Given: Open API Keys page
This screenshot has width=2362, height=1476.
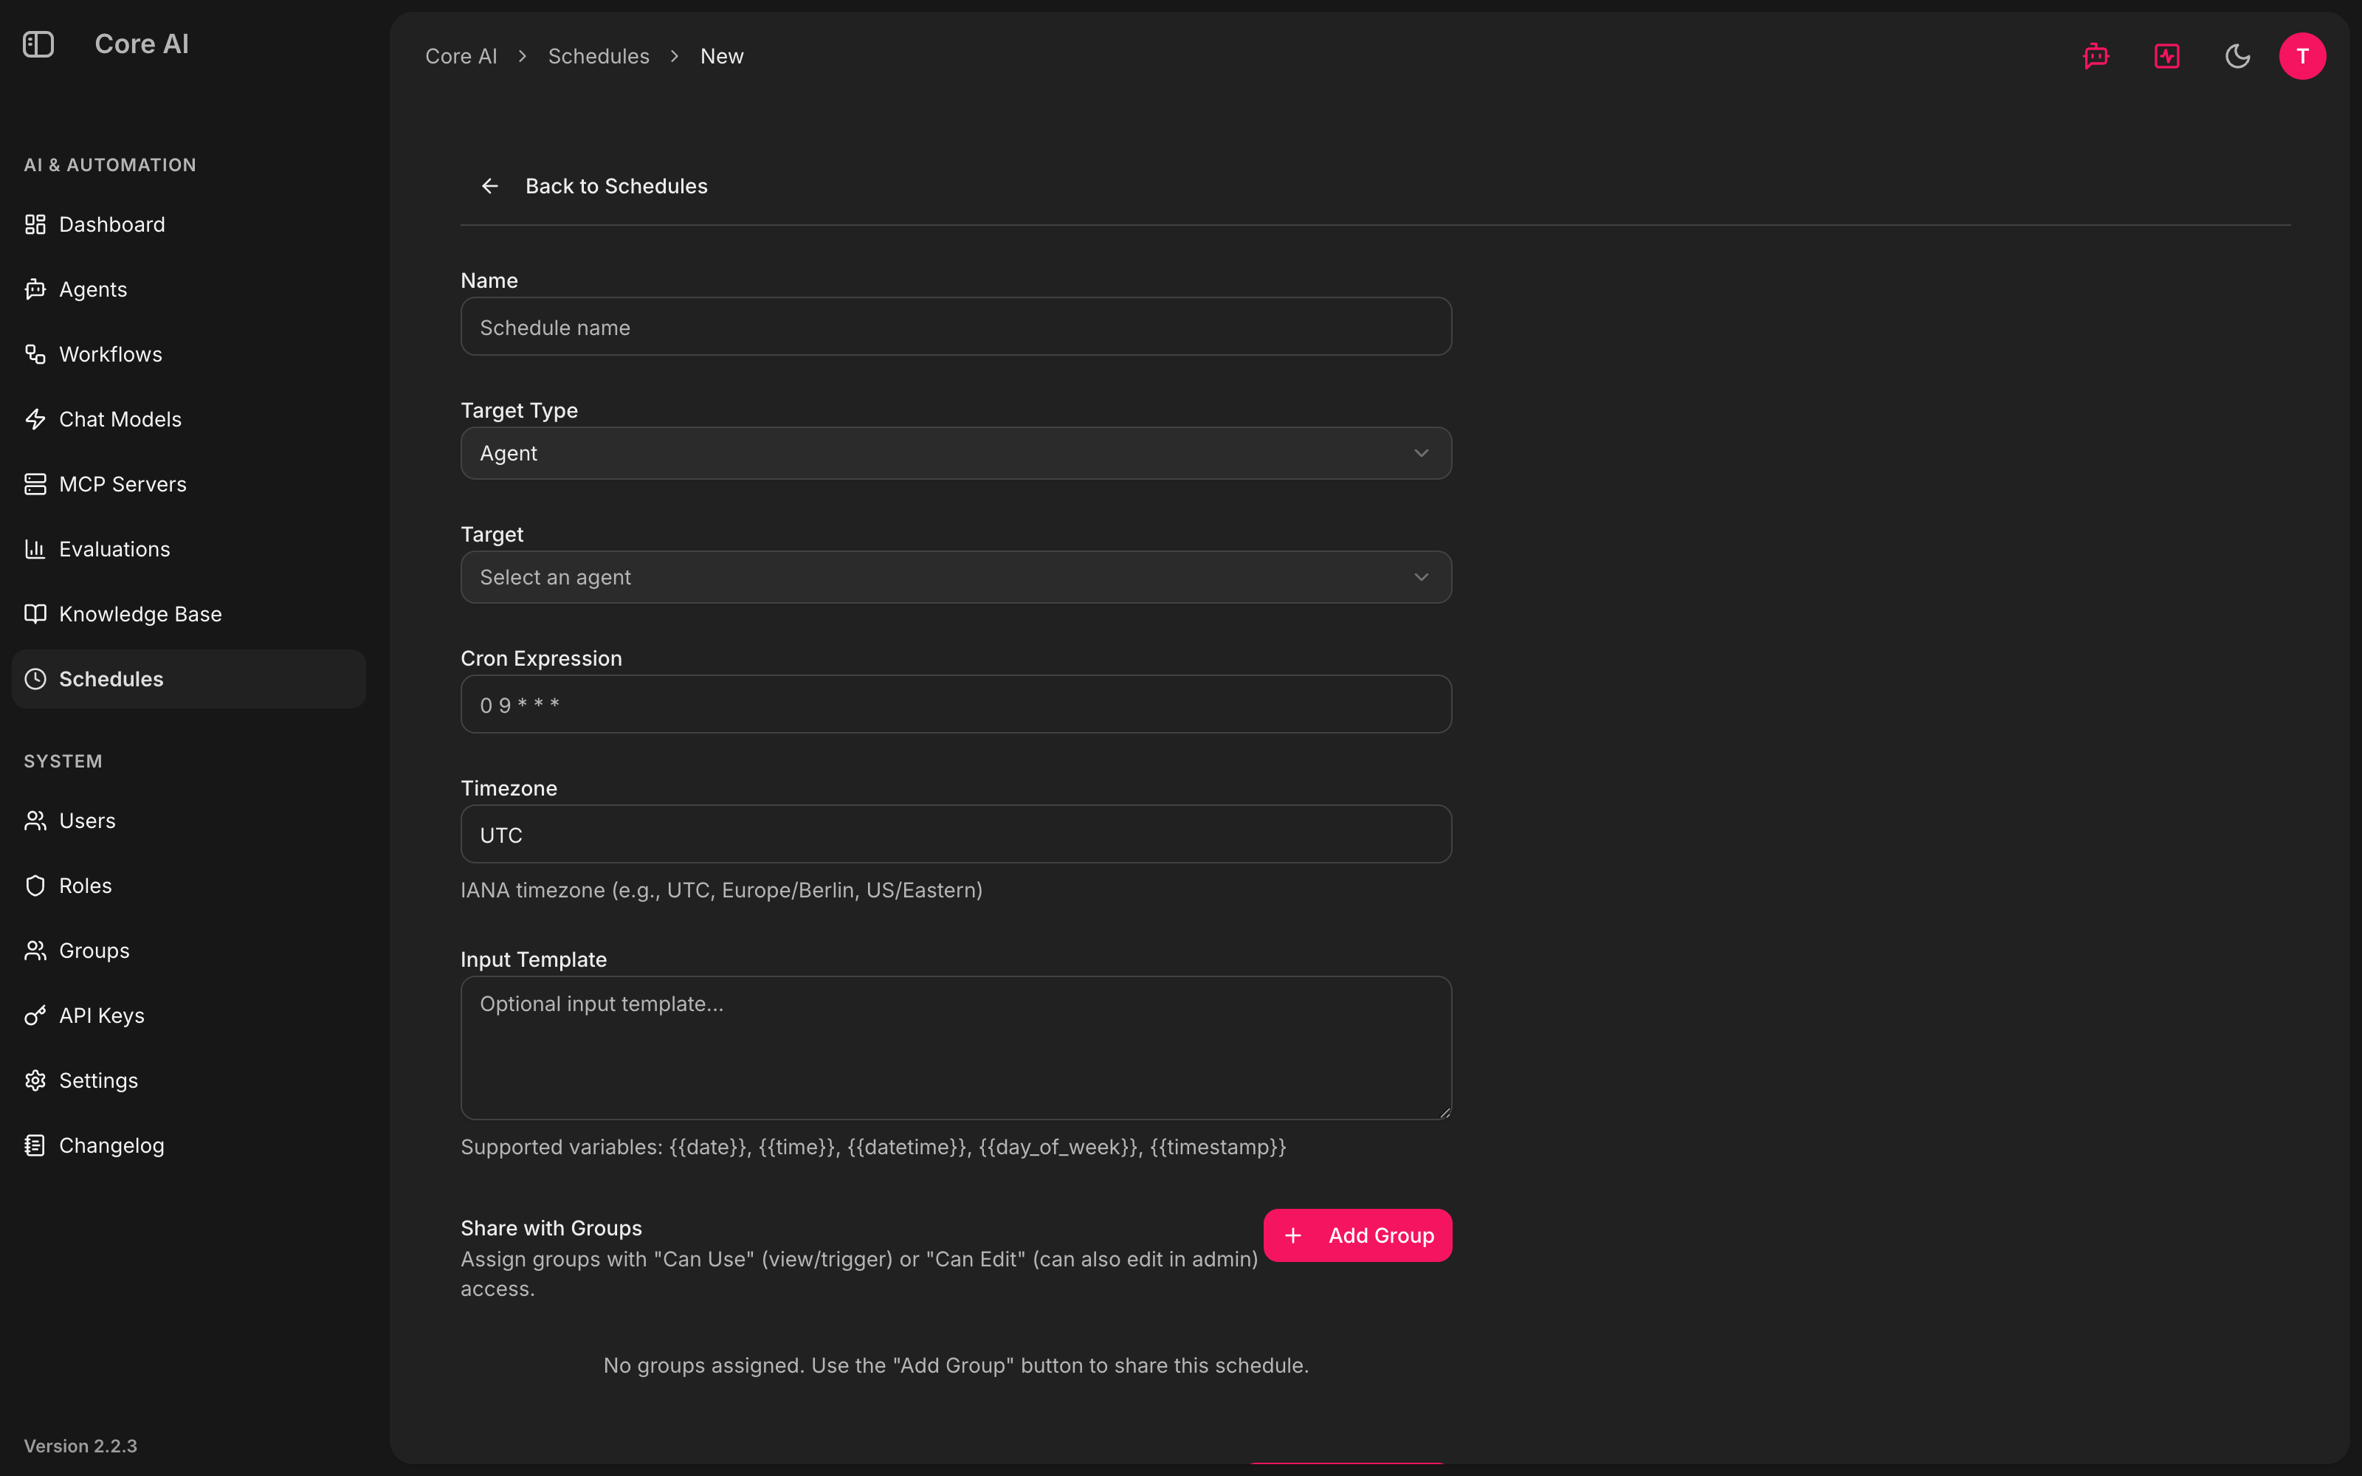Looking at the screenshot, I should (188, 1015).
